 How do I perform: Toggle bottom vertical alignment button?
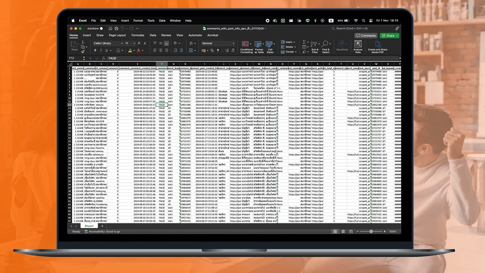point(166,43)
